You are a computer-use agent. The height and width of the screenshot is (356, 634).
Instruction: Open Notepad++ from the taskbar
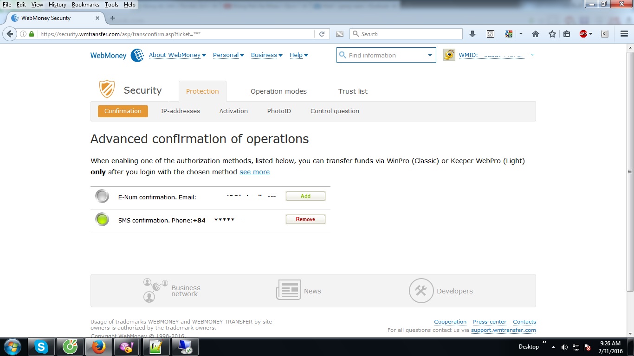click(x=156, y=347)
